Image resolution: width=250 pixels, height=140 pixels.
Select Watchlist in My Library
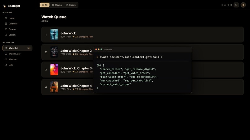(x=18, y=48)
